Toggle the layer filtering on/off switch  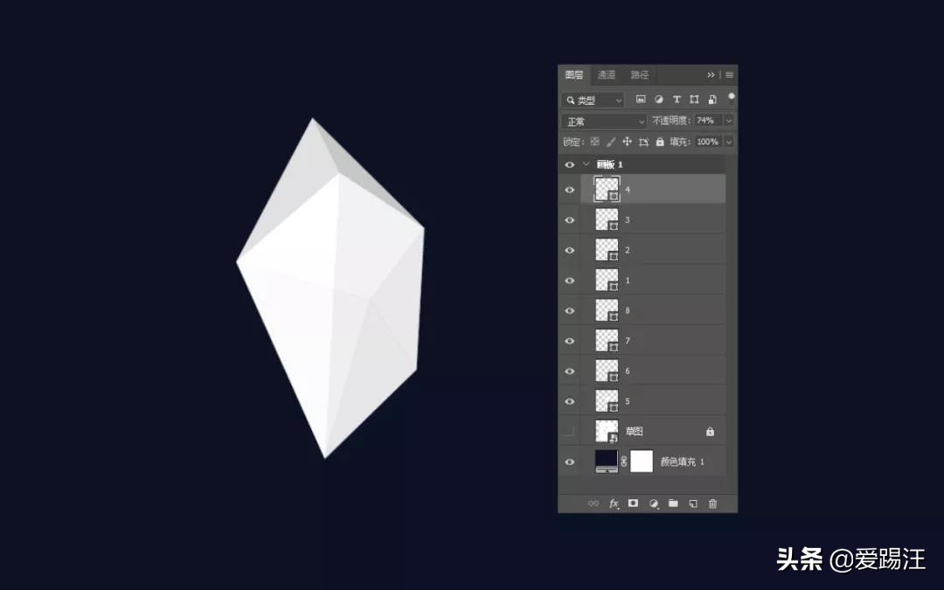coord(732,98)
